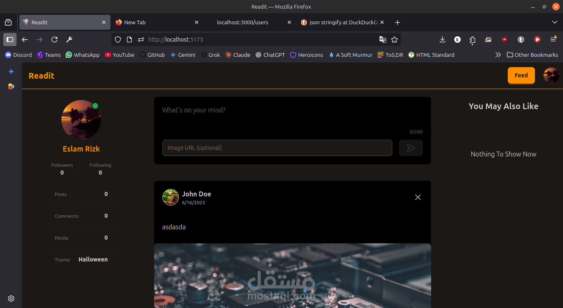Open a new browser tab

397,22
